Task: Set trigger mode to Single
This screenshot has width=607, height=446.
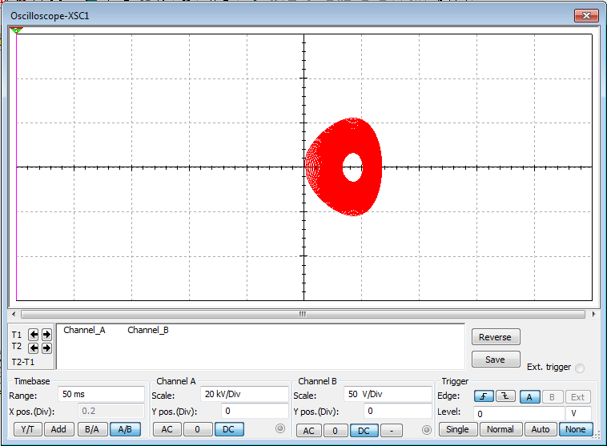Action: click(457, 429)
